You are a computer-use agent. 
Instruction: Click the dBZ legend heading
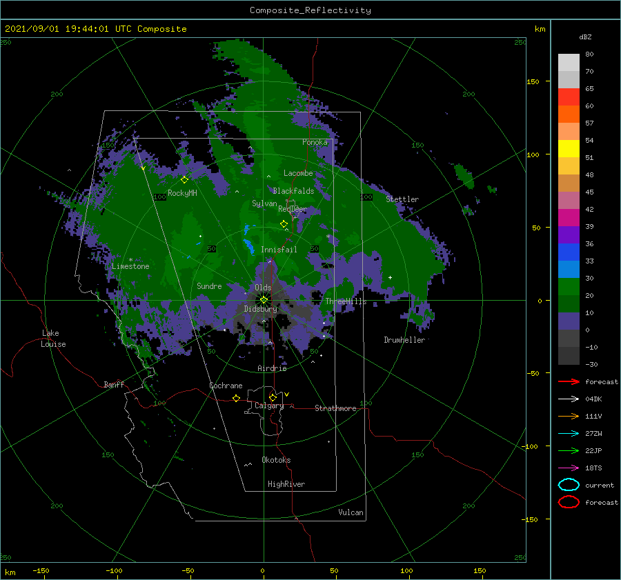click(x=585, y=37)
